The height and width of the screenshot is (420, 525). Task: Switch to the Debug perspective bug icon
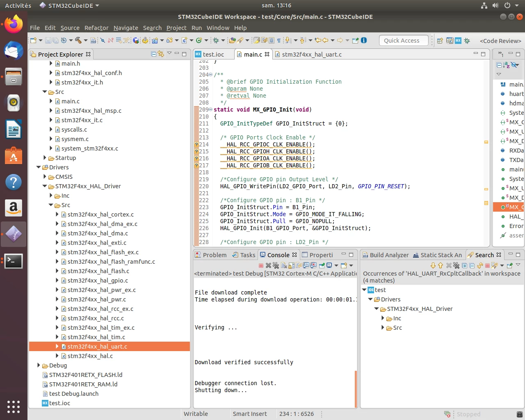click(x=467, y=41)
